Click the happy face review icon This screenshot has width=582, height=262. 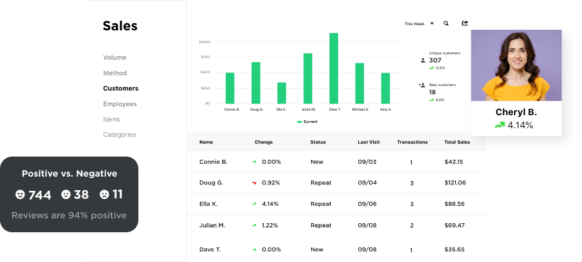click(20, 194)
